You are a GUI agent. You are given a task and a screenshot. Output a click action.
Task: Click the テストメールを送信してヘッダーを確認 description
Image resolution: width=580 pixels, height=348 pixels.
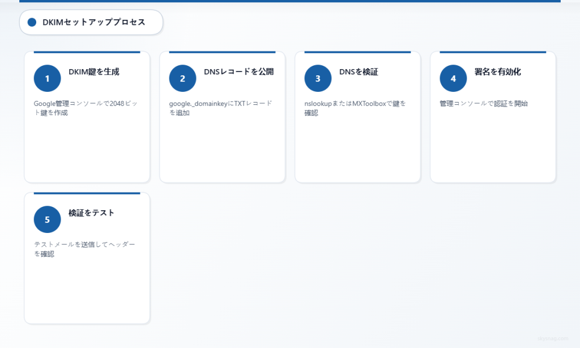point(85,249)
